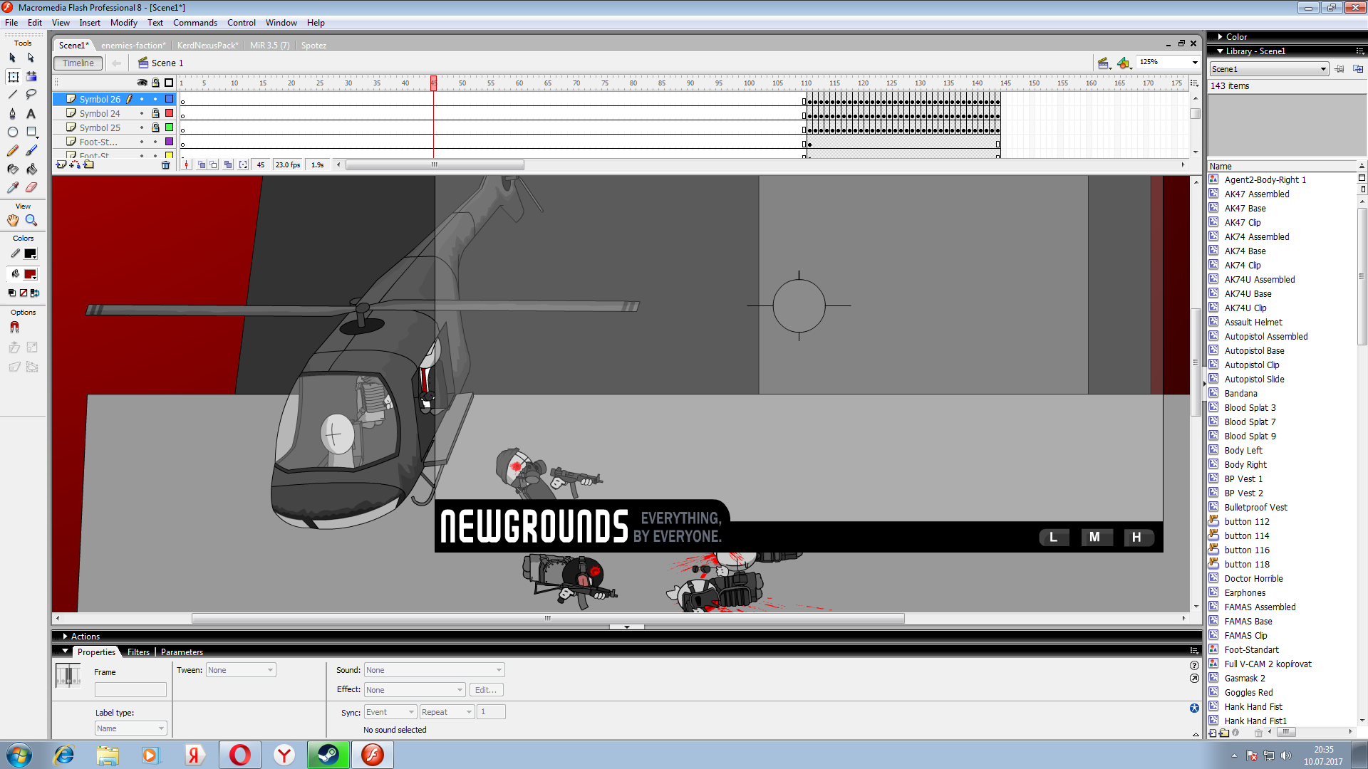Screen dimensions: 1368x769
Task: Click the Edit sound effect button
Action: coord(487,690)
